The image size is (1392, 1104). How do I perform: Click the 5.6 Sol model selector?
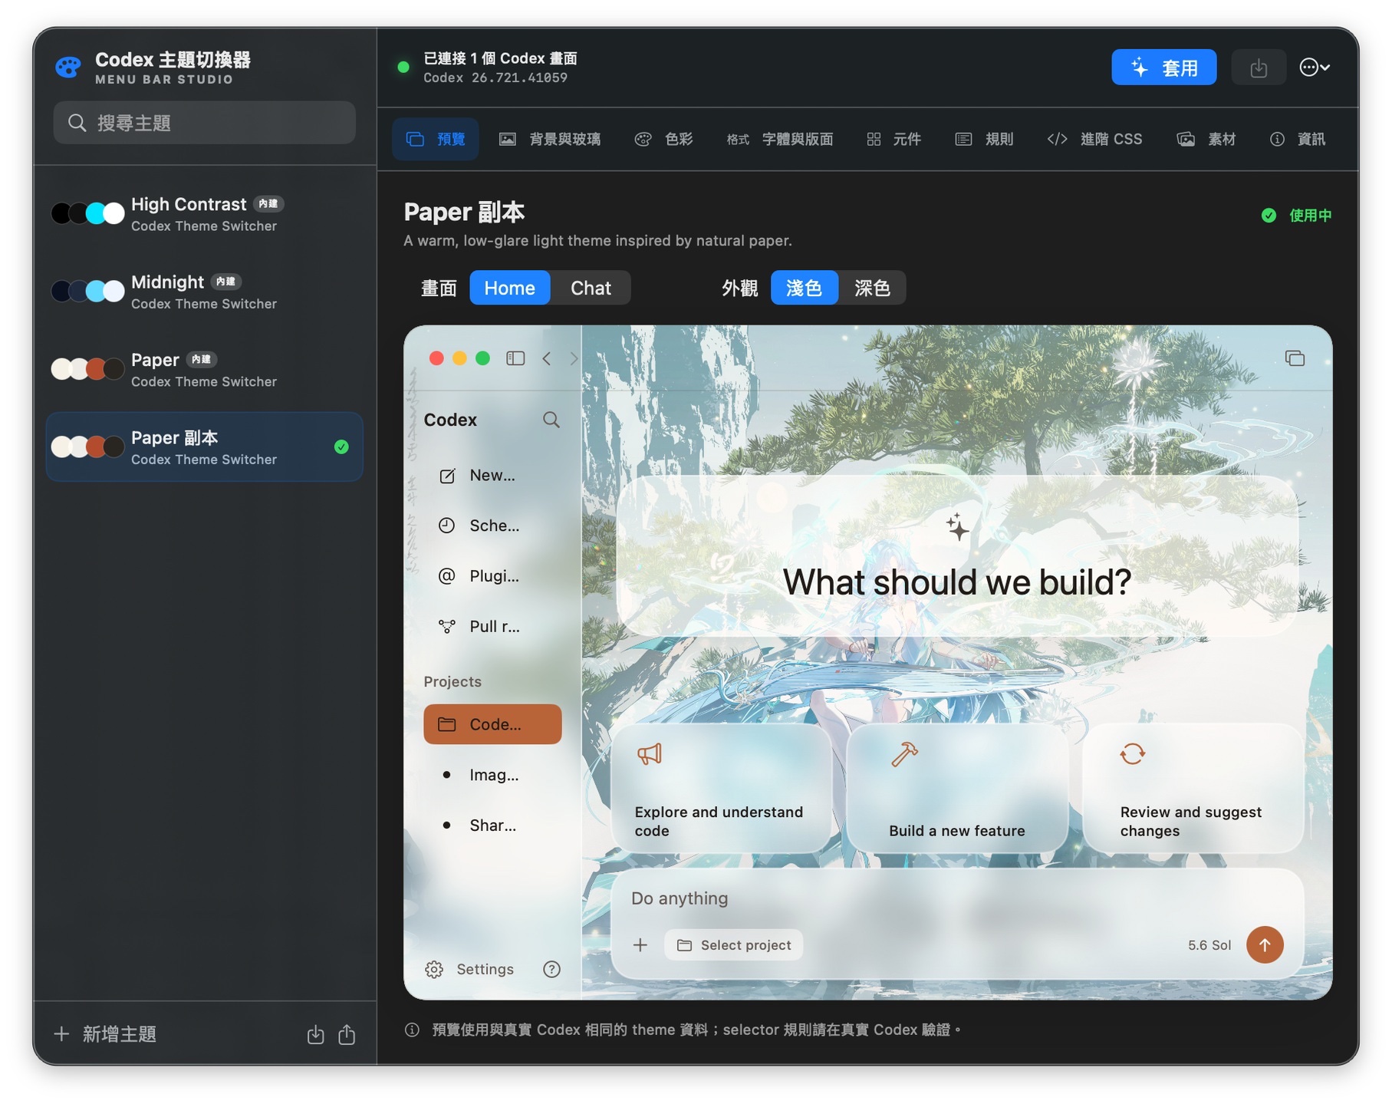pyautogui.click(x=1209, y=945)
